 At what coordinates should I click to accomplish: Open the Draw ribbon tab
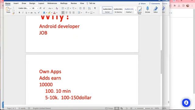pos(24,3)
